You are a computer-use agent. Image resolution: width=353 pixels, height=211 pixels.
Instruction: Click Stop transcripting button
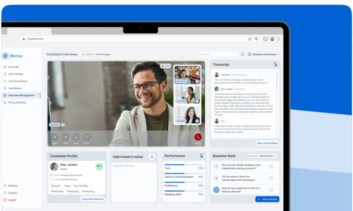pyautogui.click(x=267, y=143)
